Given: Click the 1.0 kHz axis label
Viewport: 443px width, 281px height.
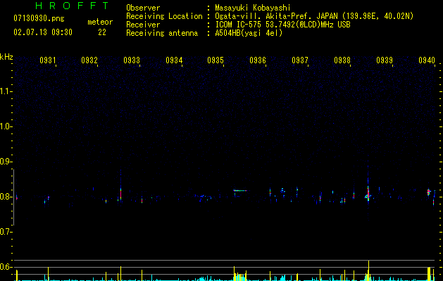Looking at the screenshot, I should click(x=6, y=126).
